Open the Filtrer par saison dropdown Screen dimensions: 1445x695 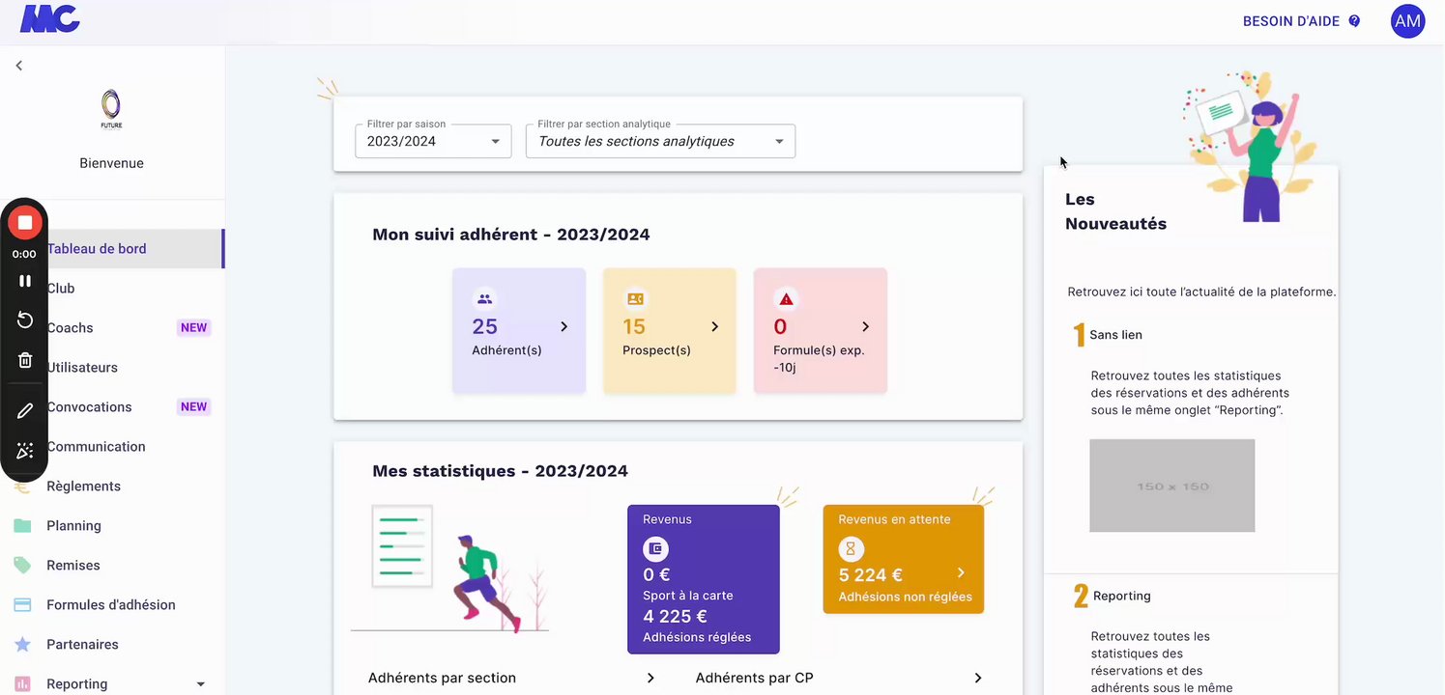click(x=433, y=141)
